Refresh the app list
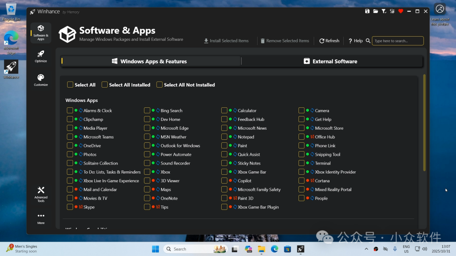Screen dimensions: 456x256 click(329, 41)
